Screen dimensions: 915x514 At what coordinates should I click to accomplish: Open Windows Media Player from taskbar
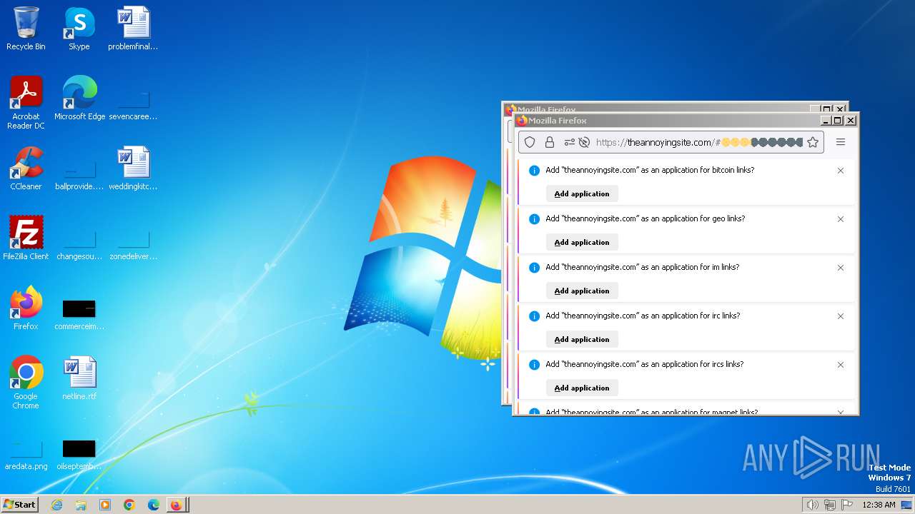tap(105, 505)
